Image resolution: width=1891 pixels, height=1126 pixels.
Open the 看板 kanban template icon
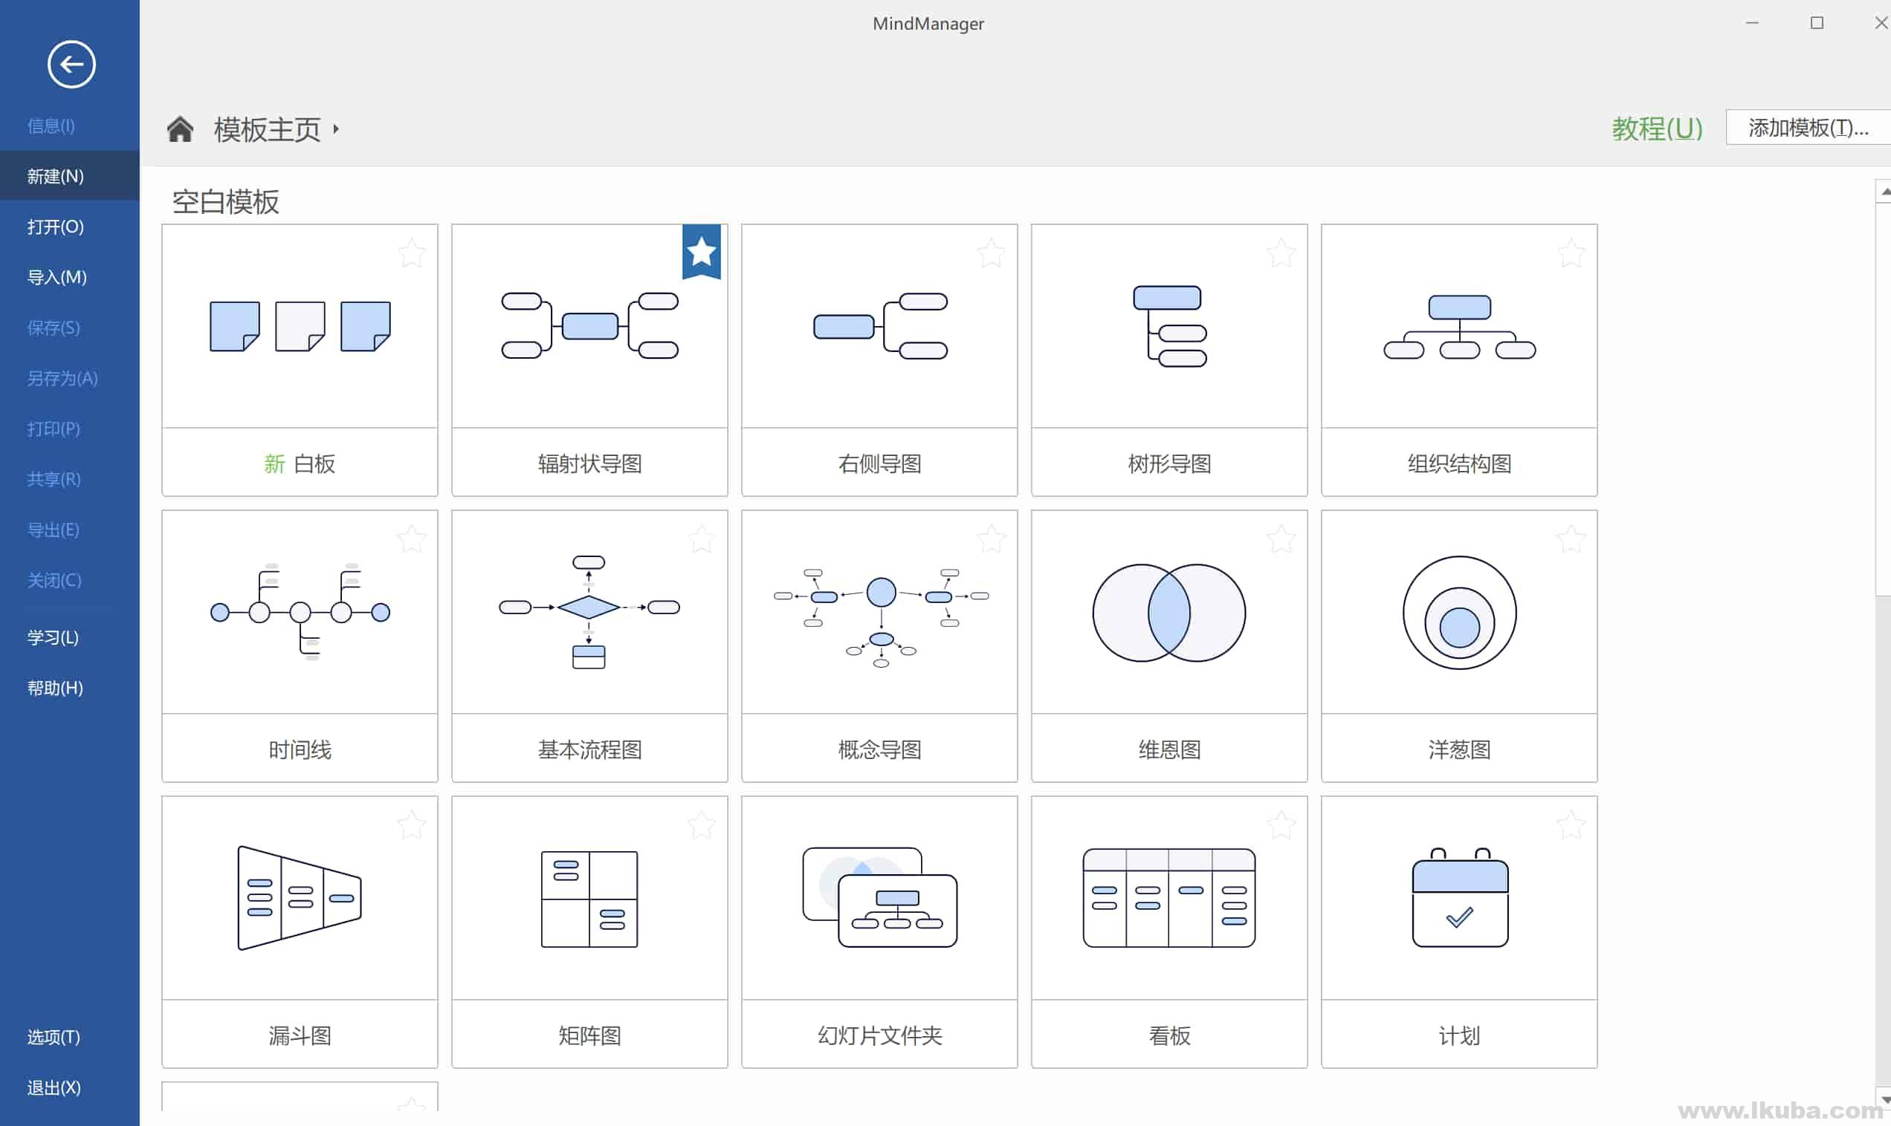(1169, 898)
